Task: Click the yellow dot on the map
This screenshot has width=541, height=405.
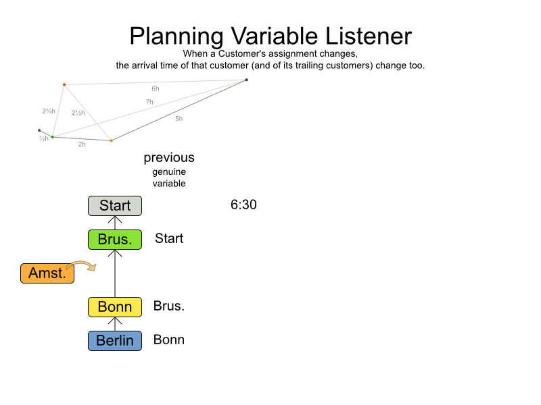Action: pyautogui.click(x=112, y=140)
